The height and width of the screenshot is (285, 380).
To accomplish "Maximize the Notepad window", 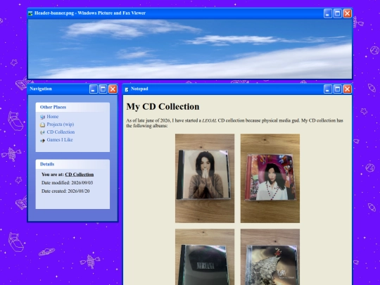I will [337, 89].
